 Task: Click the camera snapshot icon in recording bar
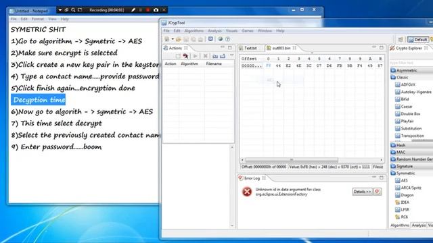156,10
